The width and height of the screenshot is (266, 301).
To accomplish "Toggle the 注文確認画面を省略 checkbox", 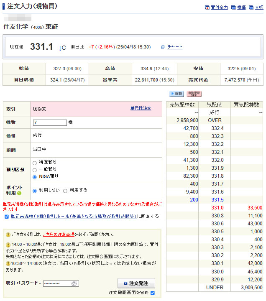I will (153, 293).
